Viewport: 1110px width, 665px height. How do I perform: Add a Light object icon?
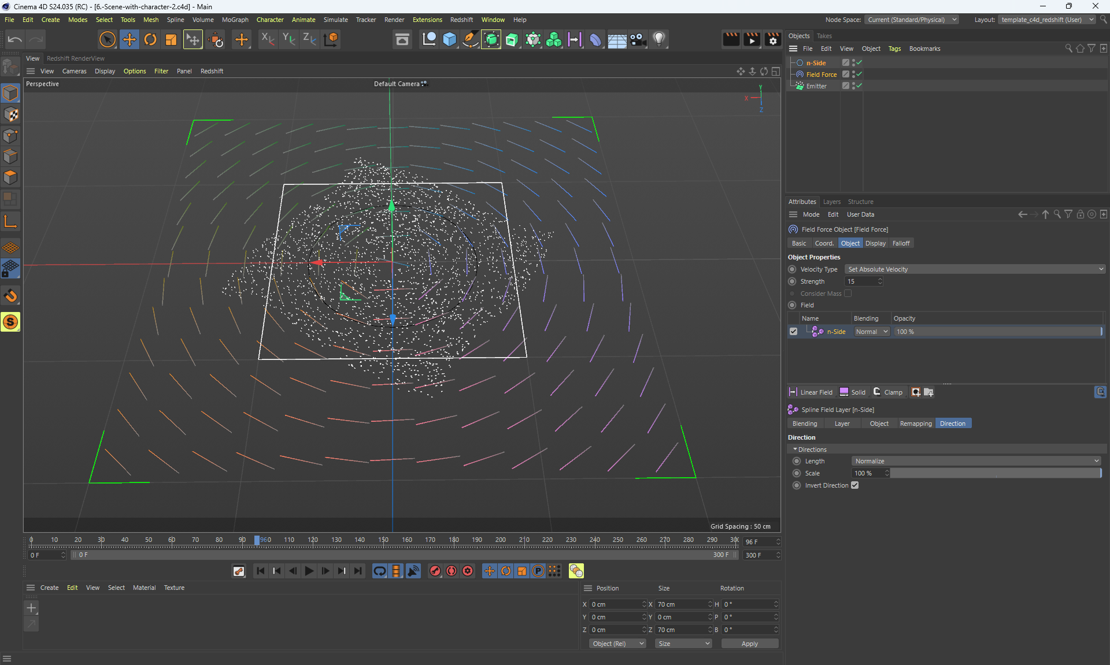(659, 39)
